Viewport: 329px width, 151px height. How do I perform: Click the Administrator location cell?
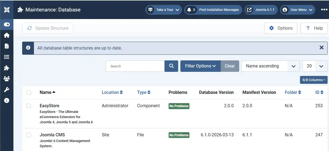click(x=115, y=106)
